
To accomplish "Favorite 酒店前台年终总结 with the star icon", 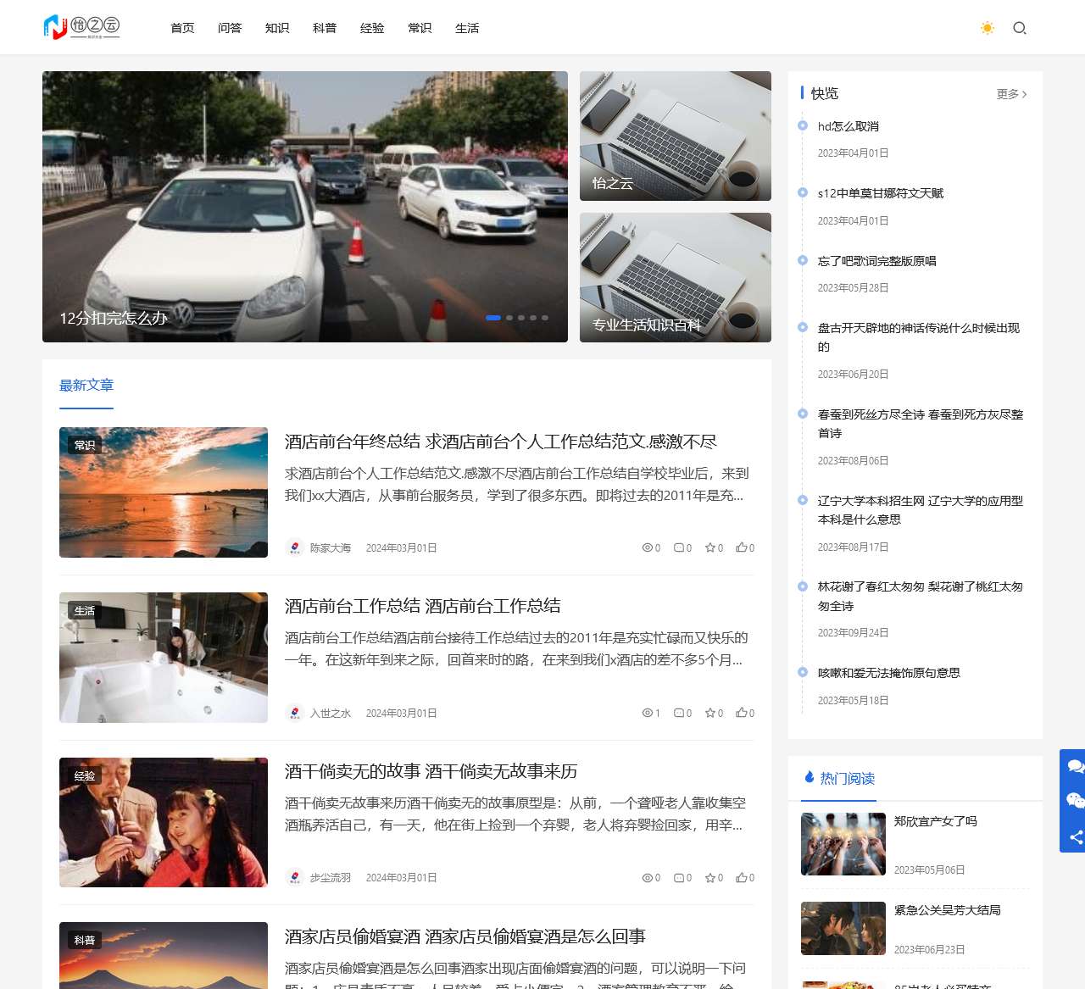I will click(710, 548).
